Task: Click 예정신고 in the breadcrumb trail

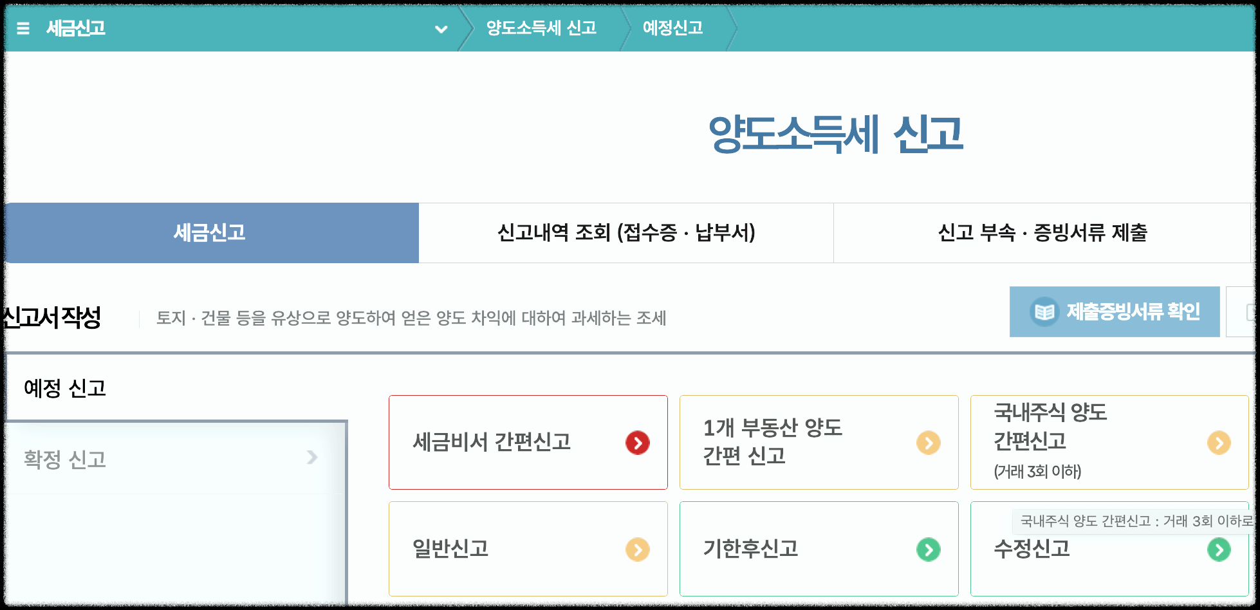Action: [x=671, y=28]
